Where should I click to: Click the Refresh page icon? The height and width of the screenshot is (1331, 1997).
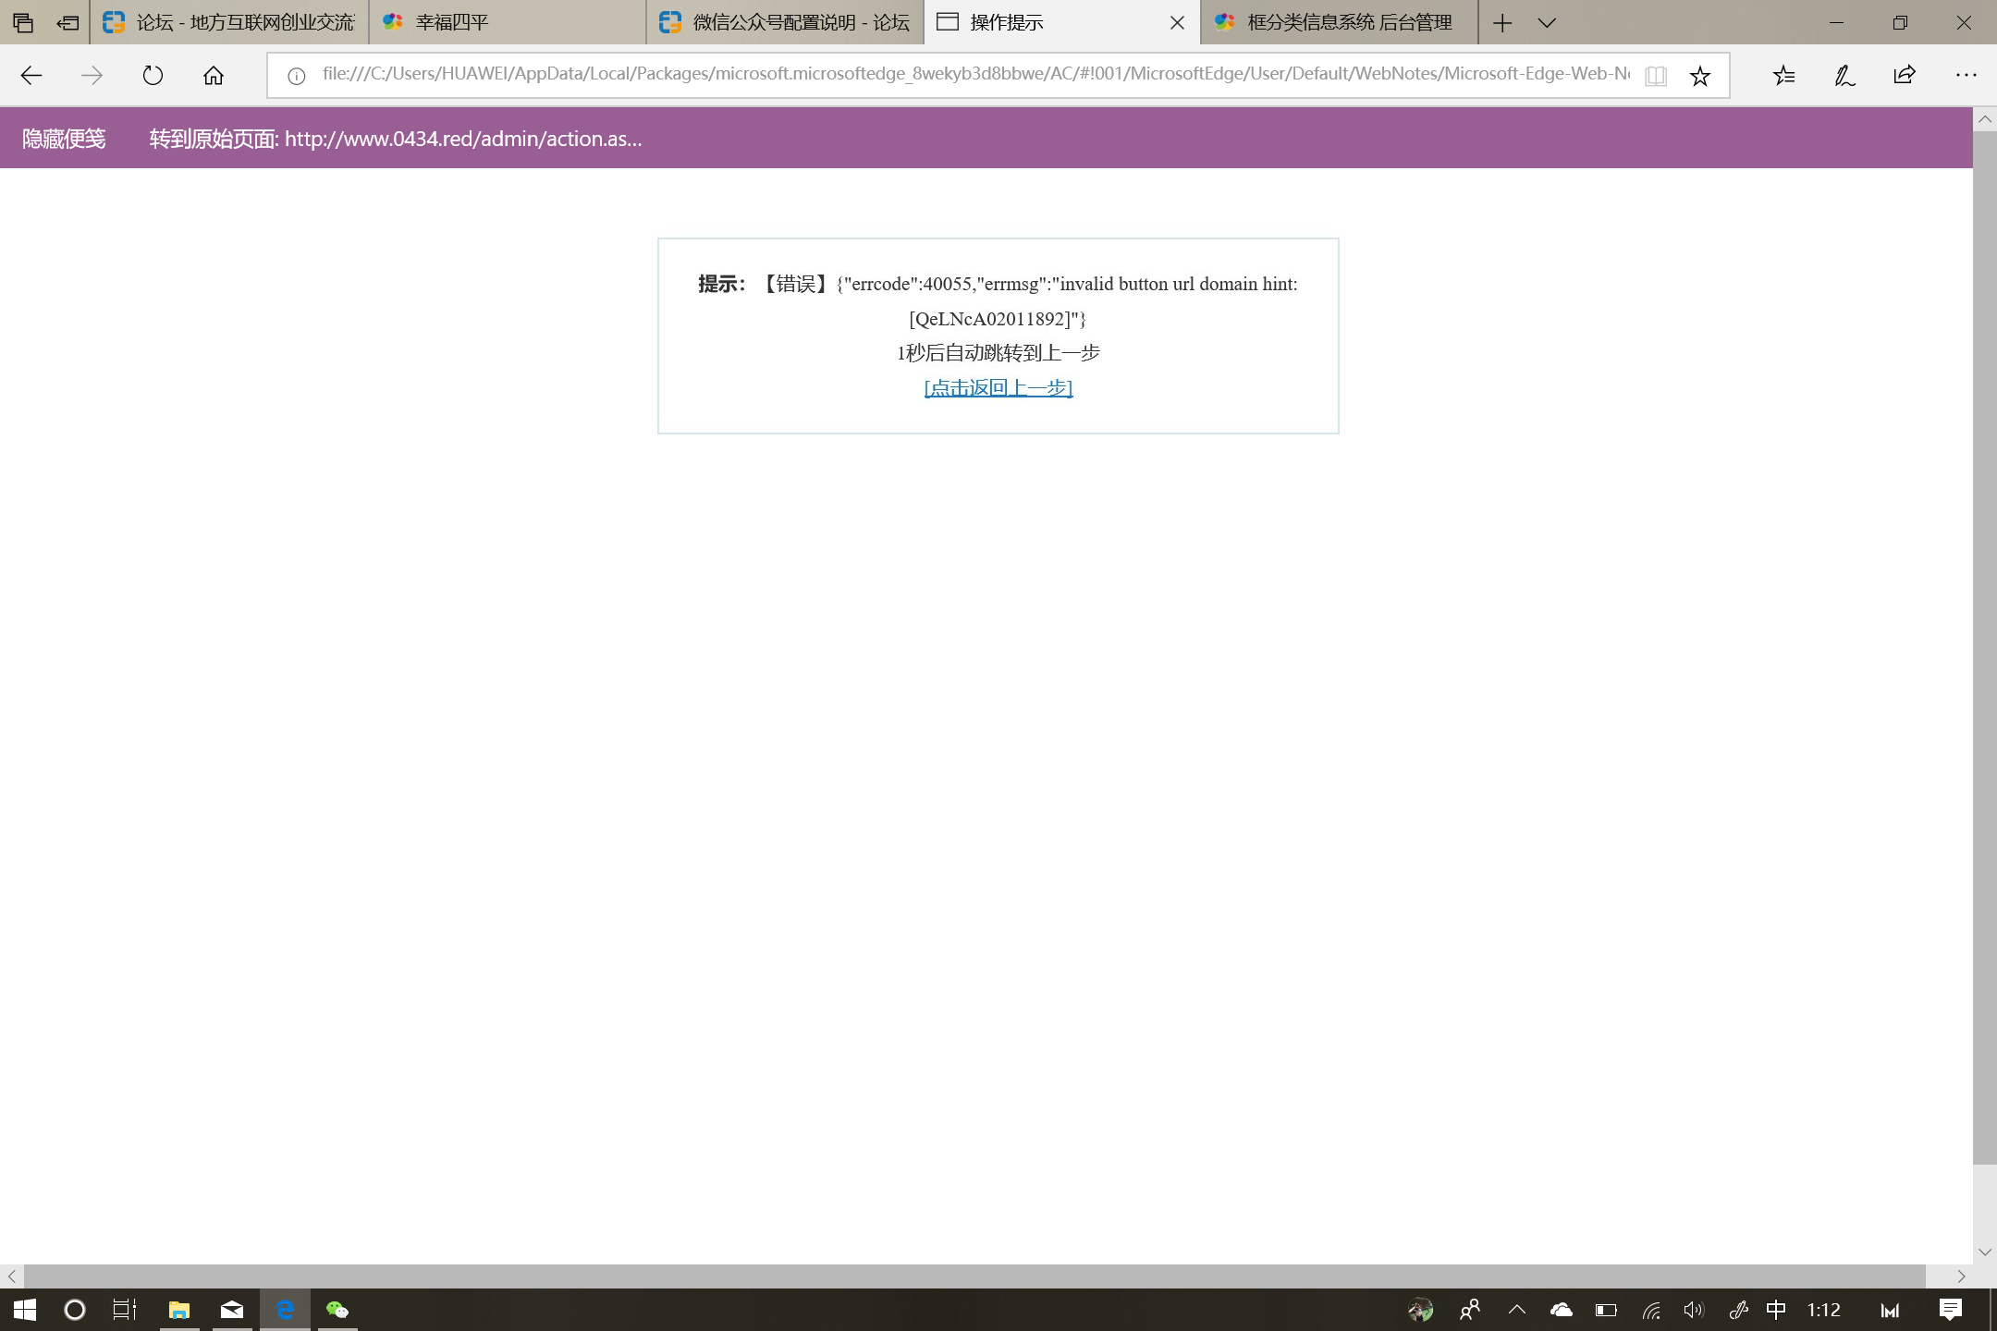pyautogui.click(x=153, y=76)
